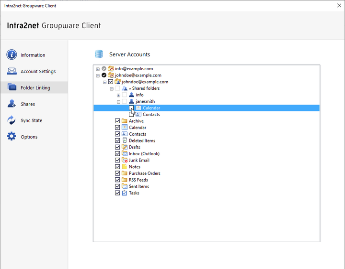
Task: Select the mailbox Calendar folder label
Action: tap(138, 128)
